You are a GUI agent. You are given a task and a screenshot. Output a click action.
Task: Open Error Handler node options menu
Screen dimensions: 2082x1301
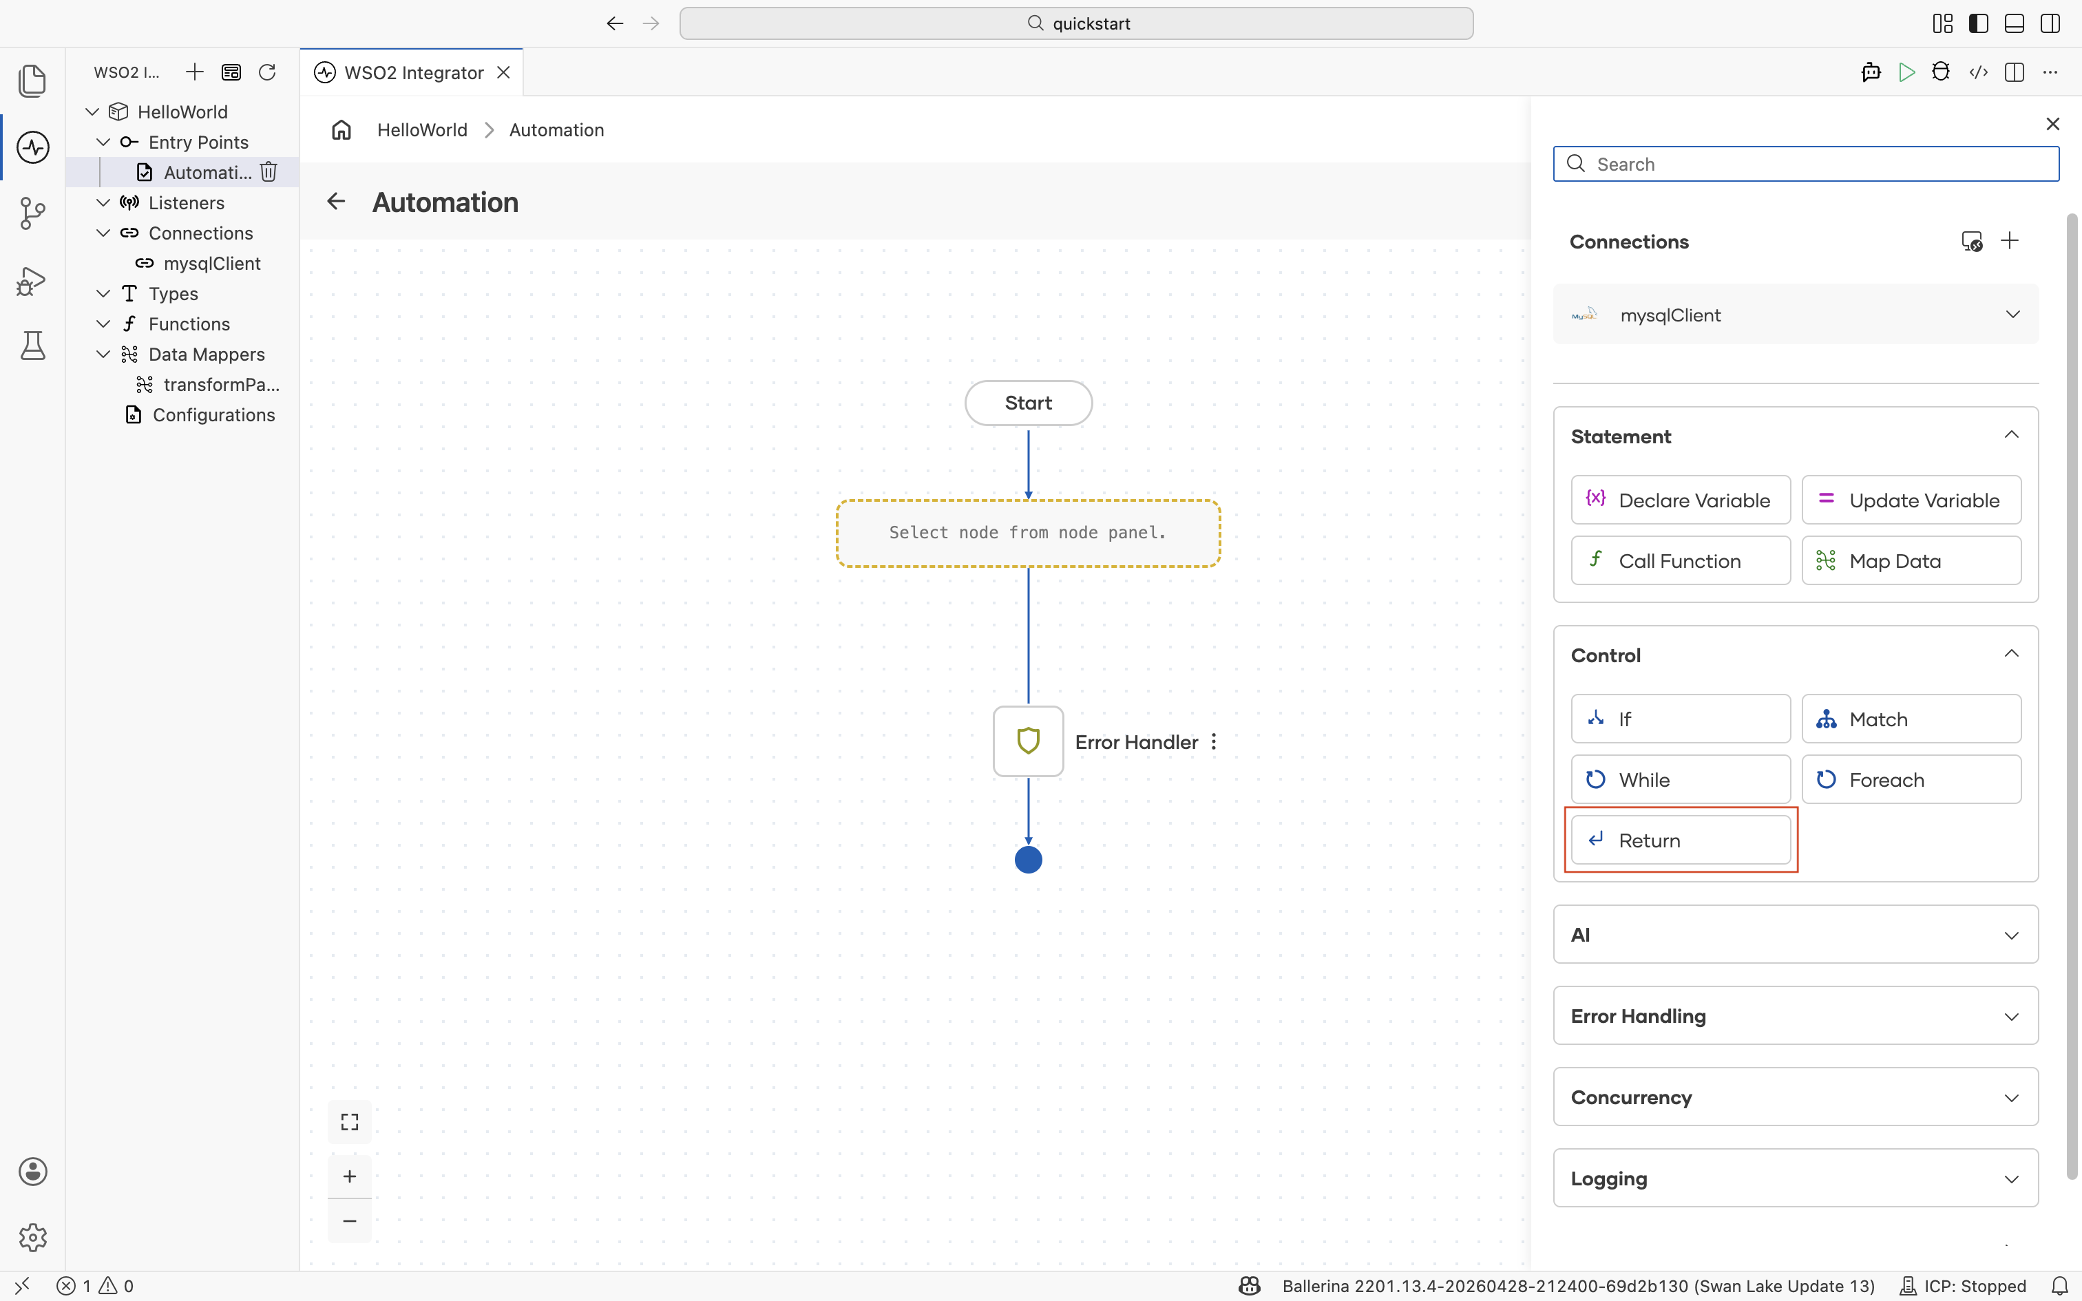1214,742
